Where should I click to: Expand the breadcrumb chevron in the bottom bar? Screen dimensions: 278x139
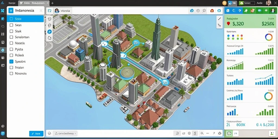75,133
